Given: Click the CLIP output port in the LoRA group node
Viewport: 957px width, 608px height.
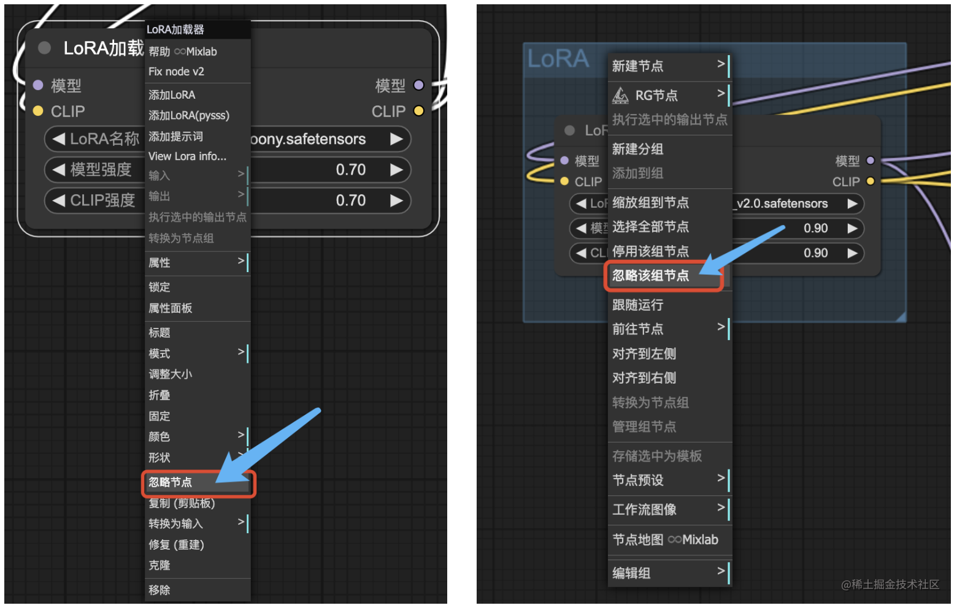Looking at the screenshot, I should click(x=870, y=181).
